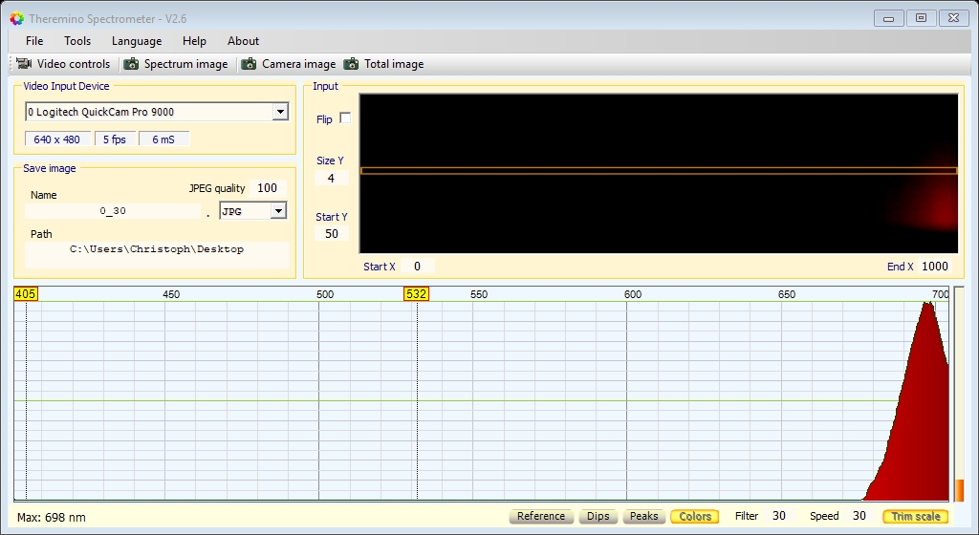979x535 pixels.
Task: Toggle the Colors button off
Action: point(695,516)
